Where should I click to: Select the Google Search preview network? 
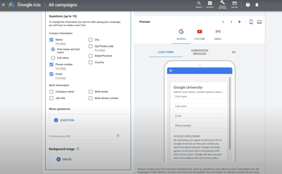(181, 35)
